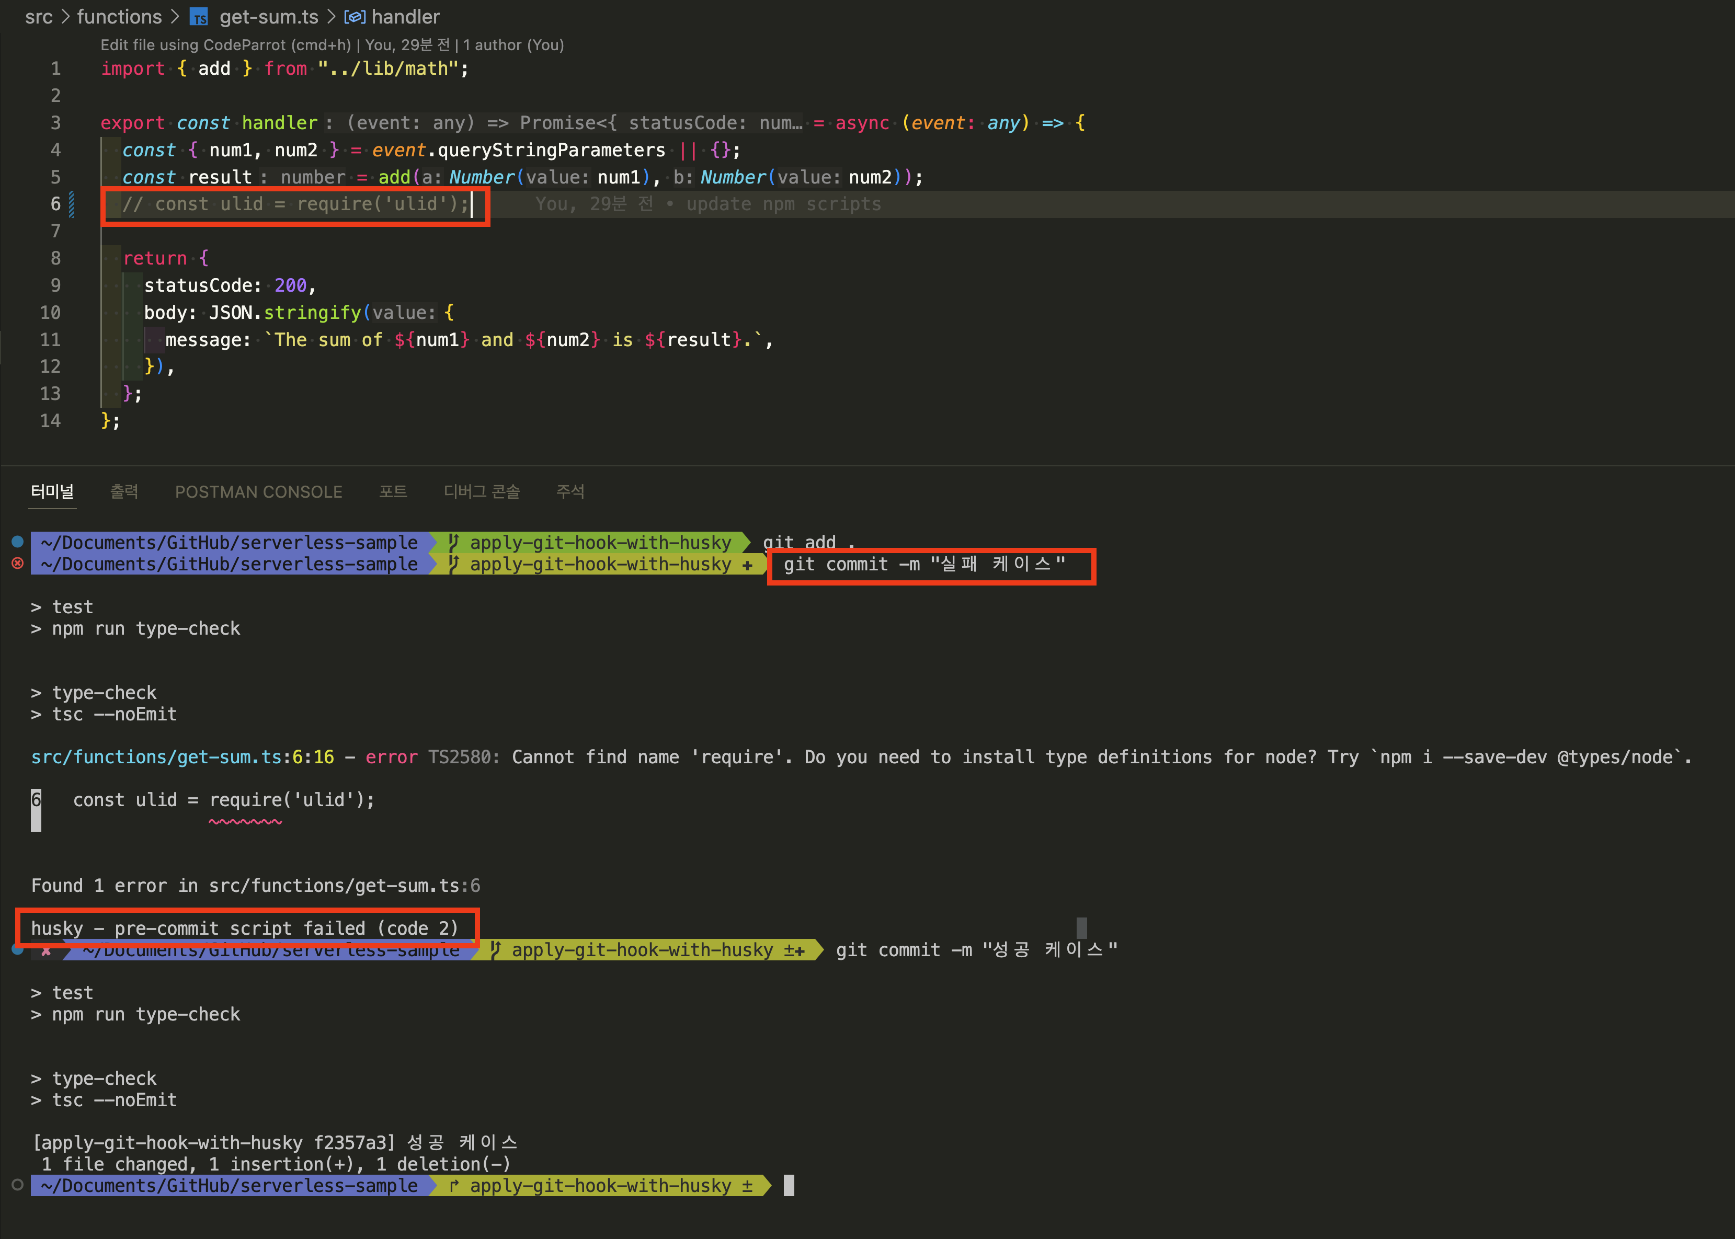This screenshot has width=1735, height=1239.
Task: Select the 디버그 콘솔 panel tab
Action: coord(482,491)
